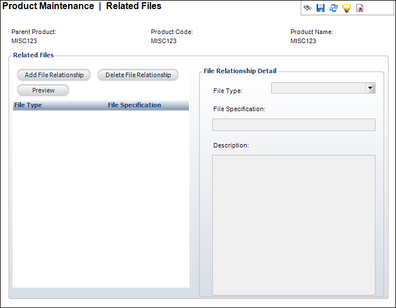
Task: Click the Product Name: label
Action: click(x=311, y=32)
